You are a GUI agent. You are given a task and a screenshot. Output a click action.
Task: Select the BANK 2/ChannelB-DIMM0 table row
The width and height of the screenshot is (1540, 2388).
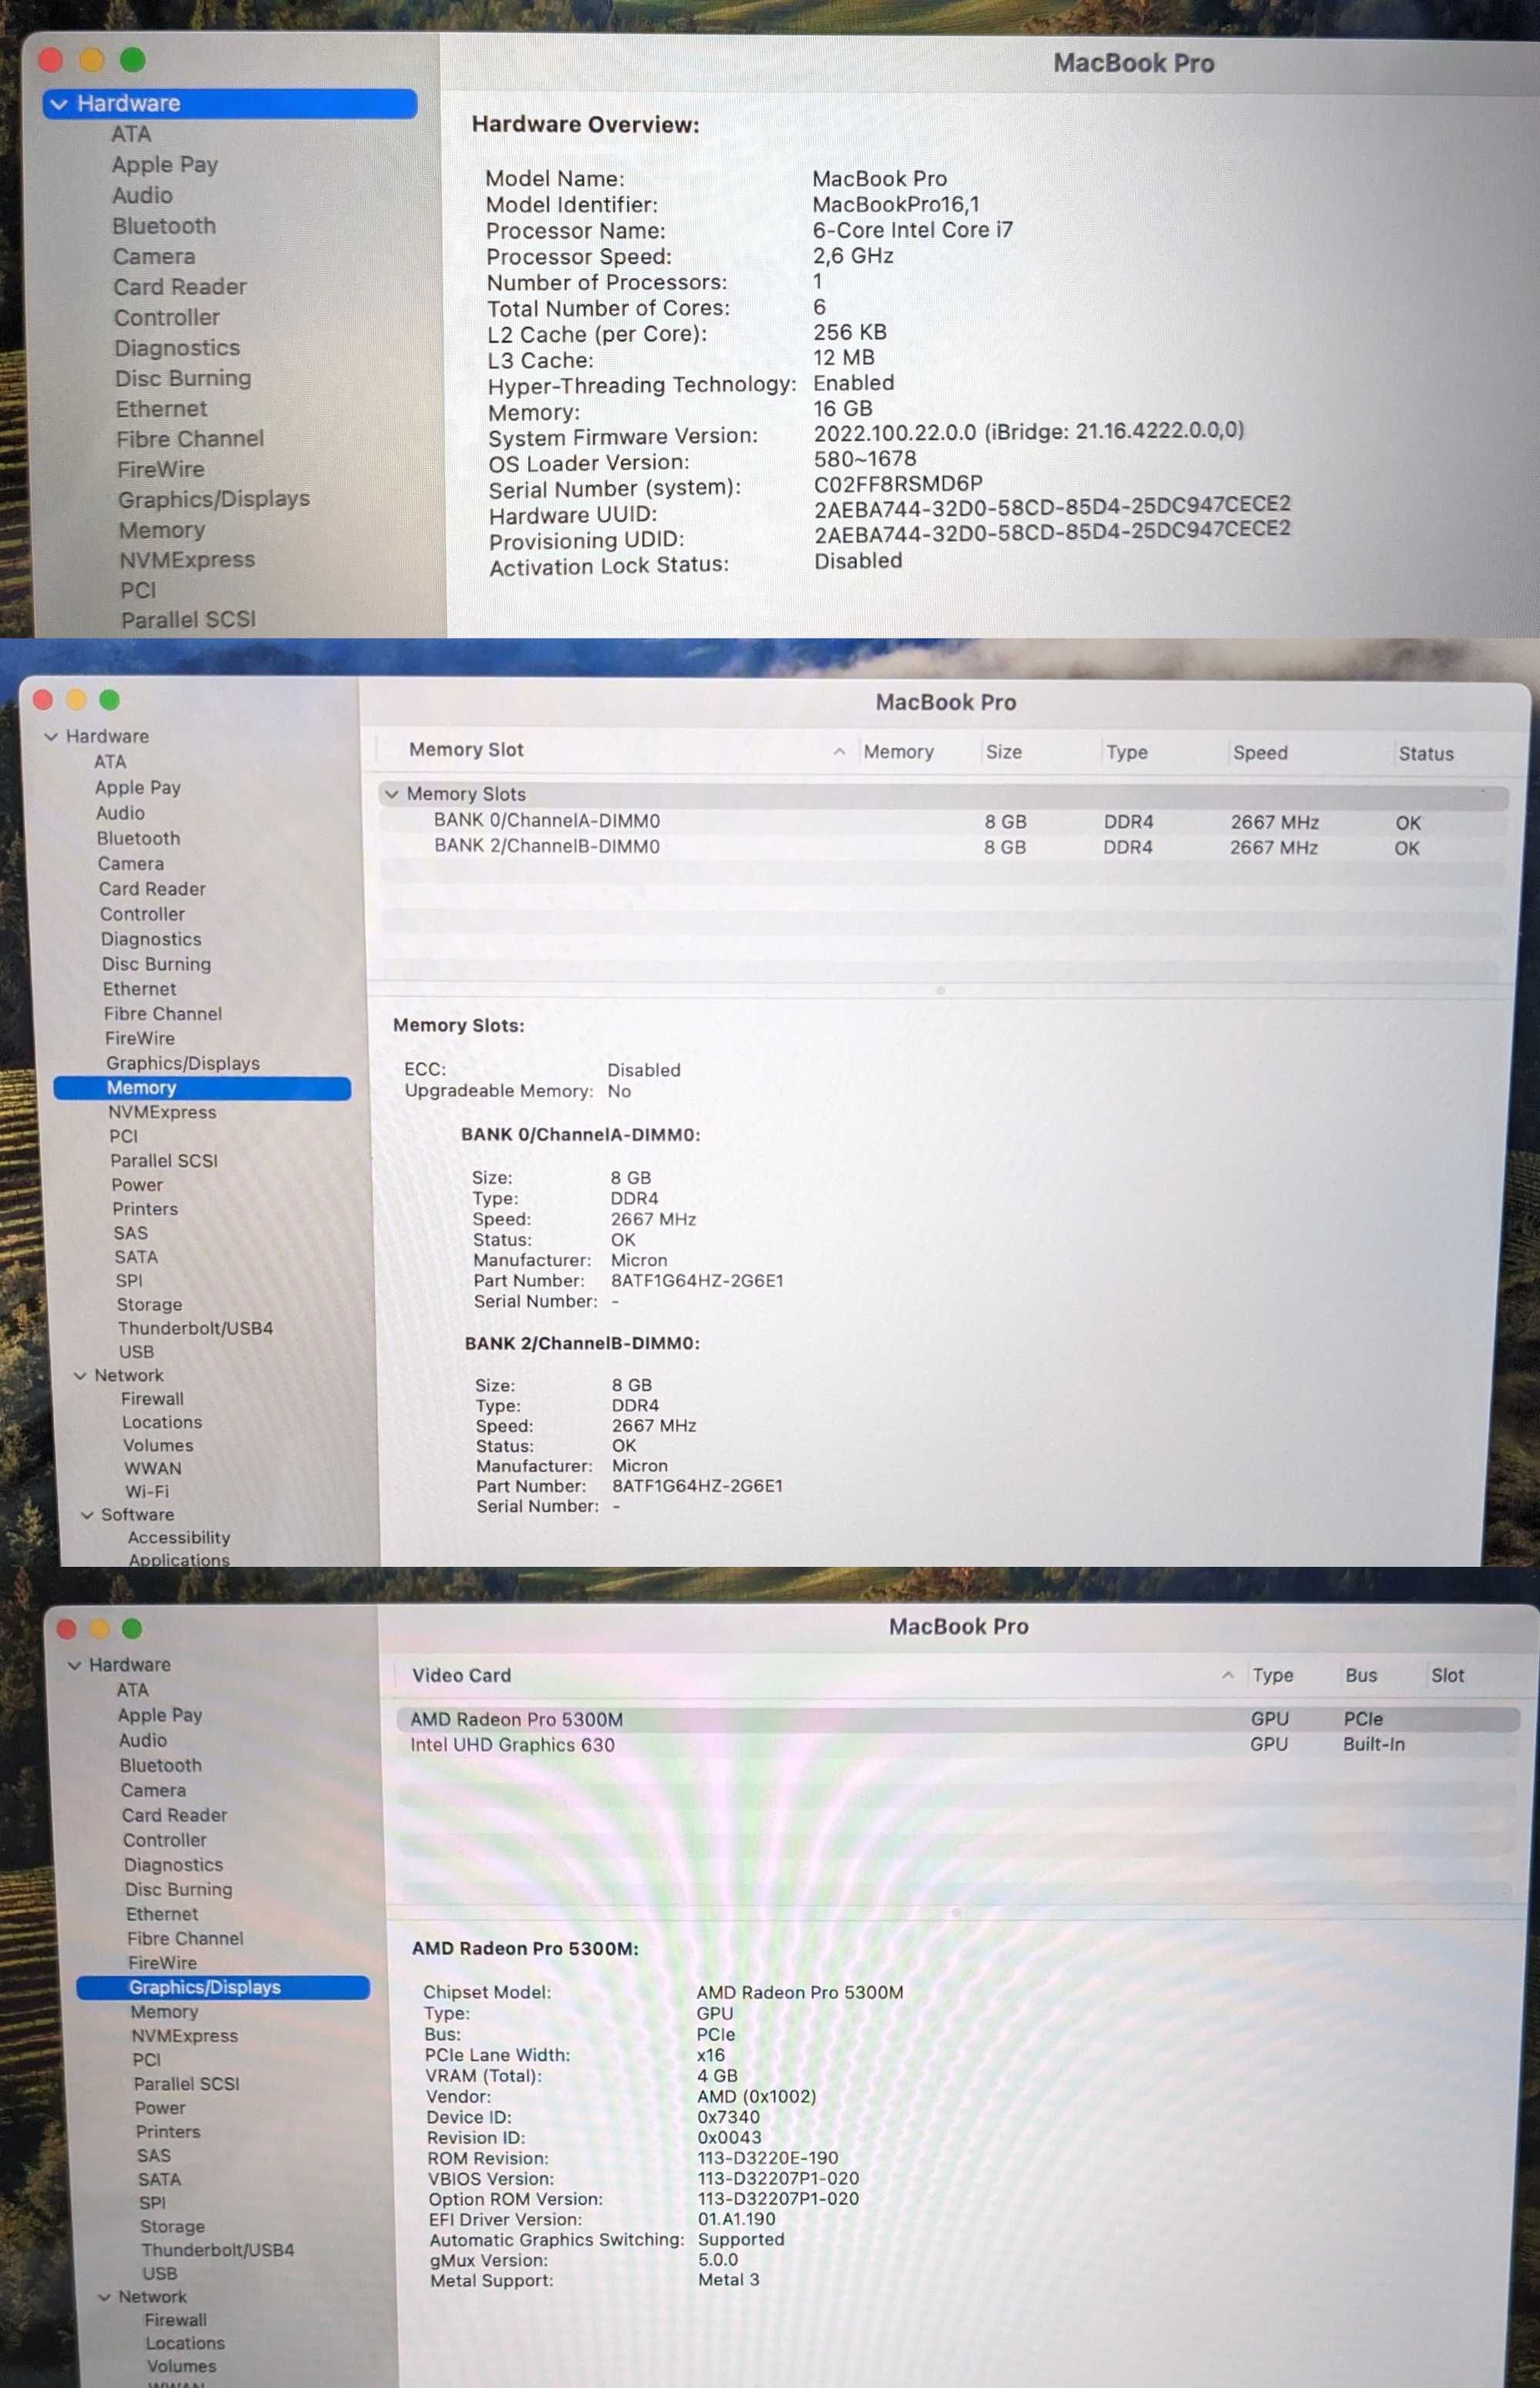(x=943, y=847)
